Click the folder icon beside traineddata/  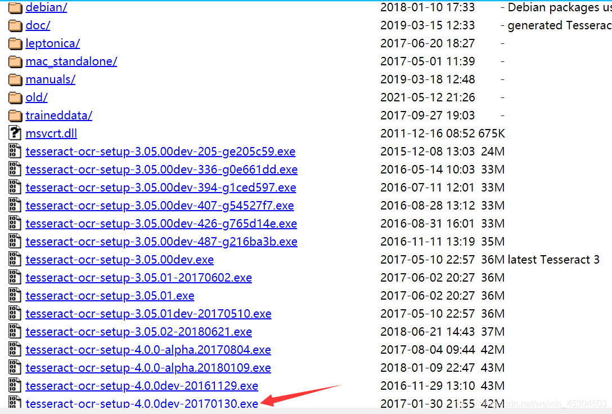tap(15, 115)
